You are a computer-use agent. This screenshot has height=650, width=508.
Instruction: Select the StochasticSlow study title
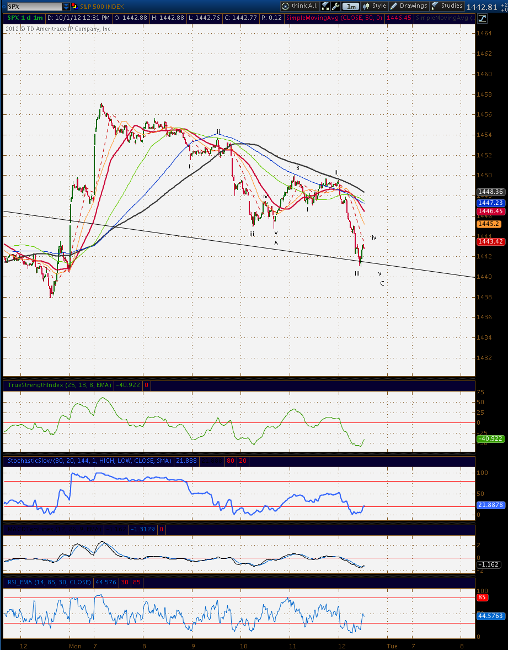pyautogui.click(x=89, y=461)
